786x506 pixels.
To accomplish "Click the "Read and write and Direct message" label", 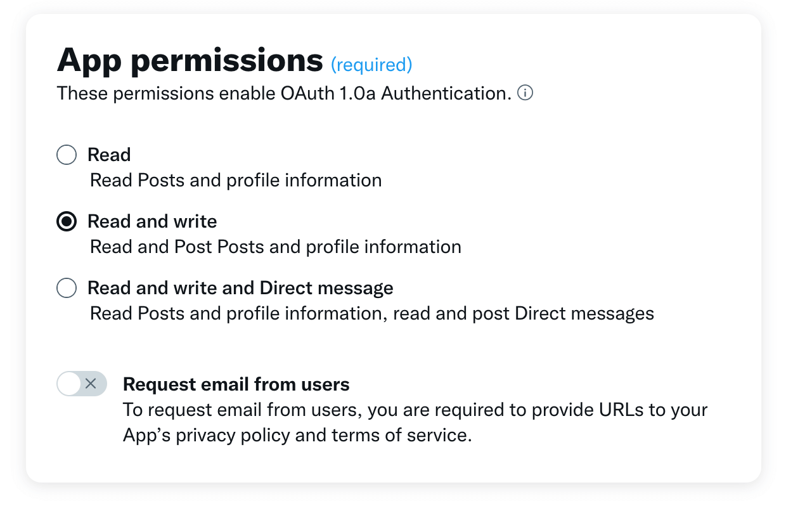I will pos(241,287).
